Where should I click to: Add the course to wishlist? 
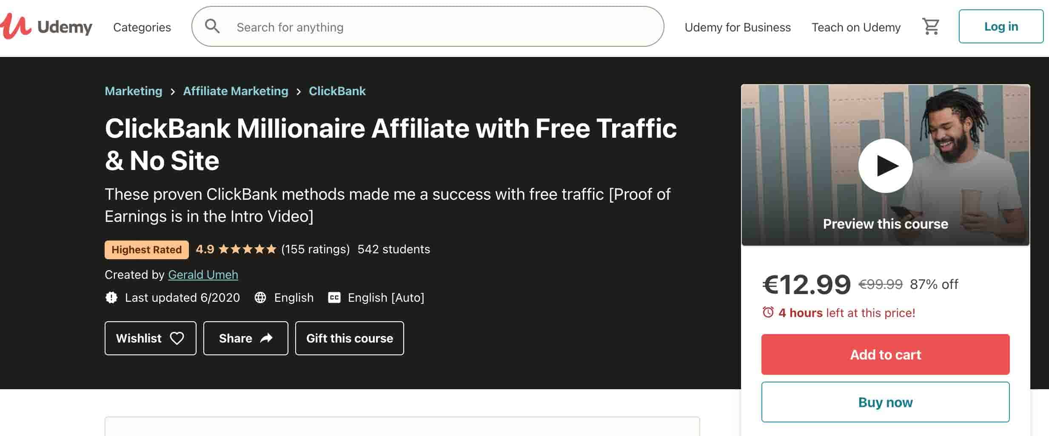coord(150,338)
